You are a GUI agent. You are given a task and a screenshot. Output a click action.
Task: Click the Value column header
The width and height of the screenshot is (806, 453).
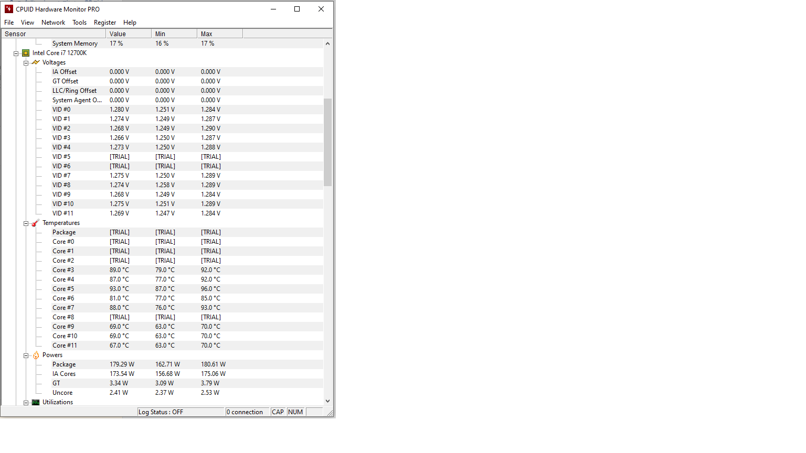(129, 34)
